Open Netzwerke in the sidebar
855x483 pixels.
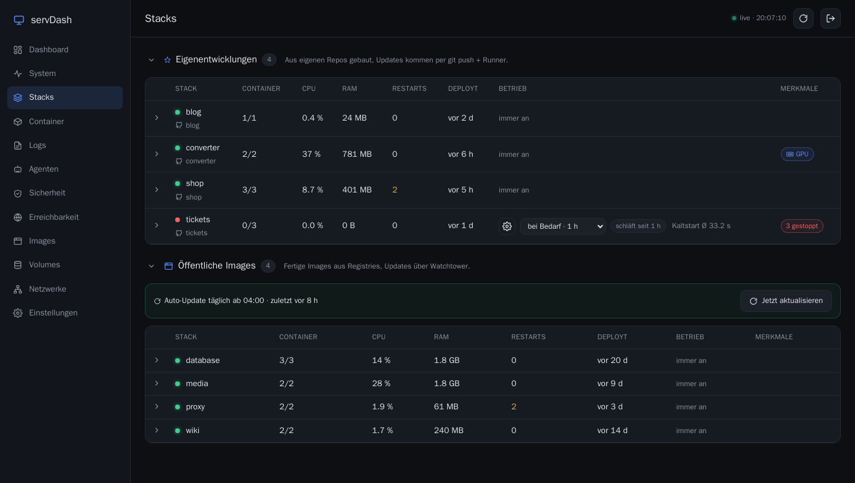[65, 289]
